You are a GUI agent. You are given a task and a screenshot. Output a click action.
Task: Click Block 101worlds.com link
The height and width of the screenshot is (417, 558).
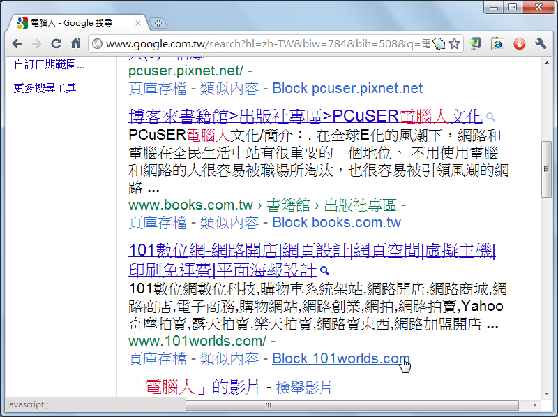pos(341,359)
